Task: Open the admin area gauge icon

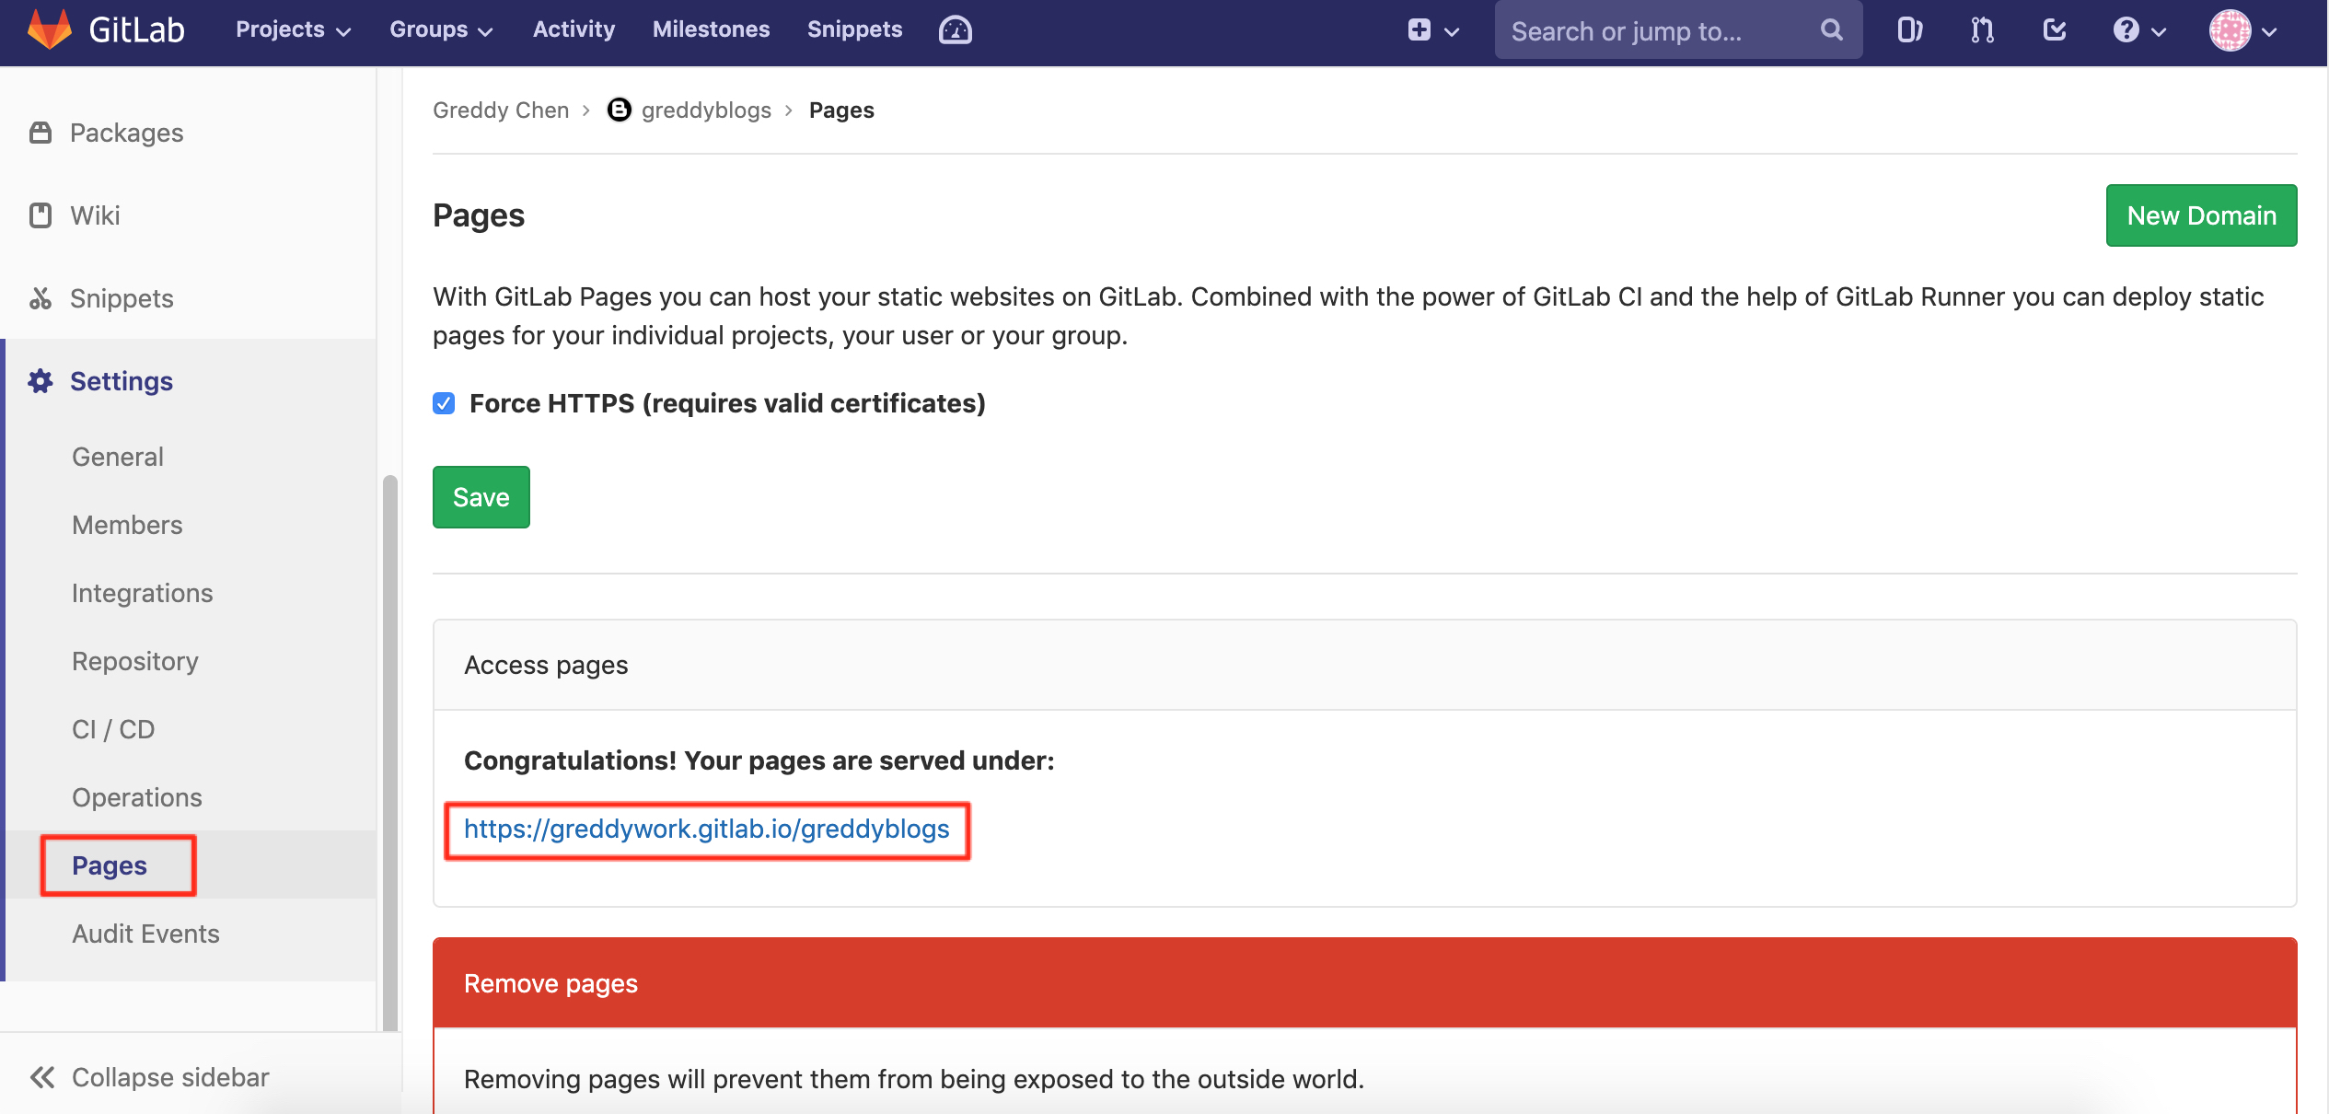Action: (x=955, y=30)
